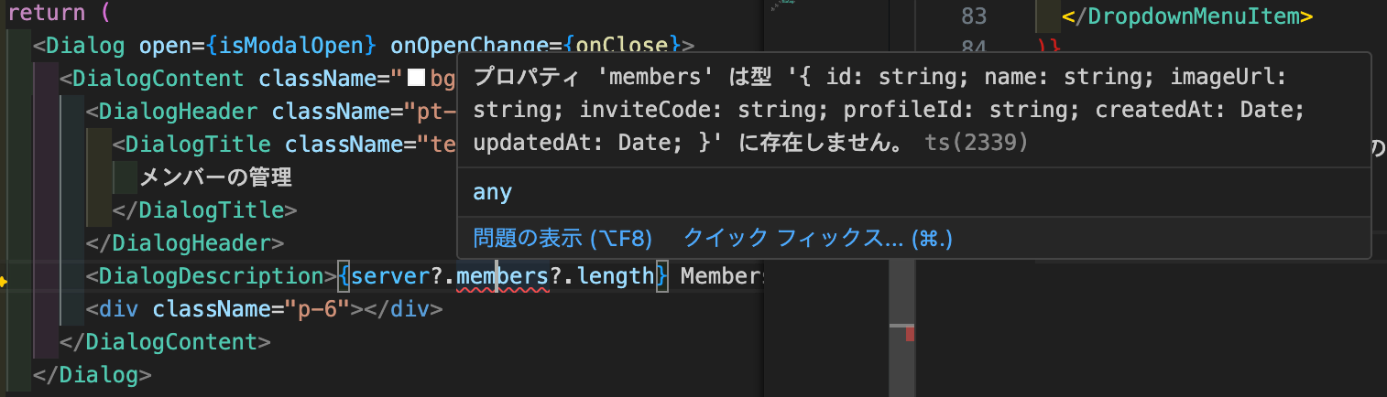Click the opening DialogDescription tag

(211, 276)
